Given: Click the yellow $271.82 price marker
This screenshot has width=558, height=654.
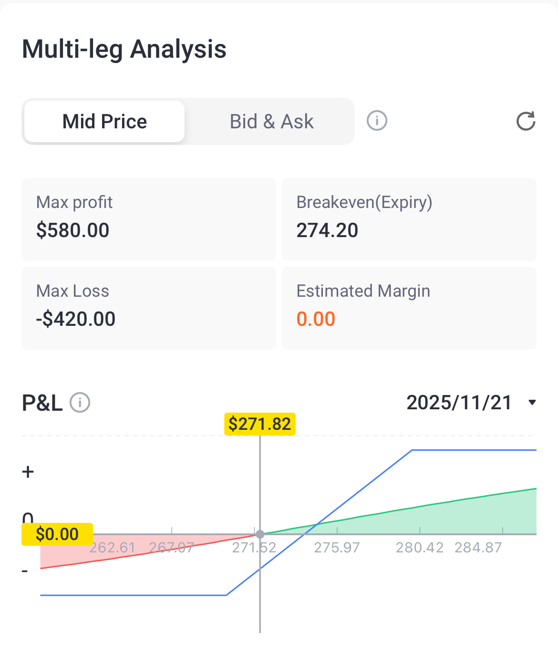Looking at the screenshot, I should pos(260,423).
